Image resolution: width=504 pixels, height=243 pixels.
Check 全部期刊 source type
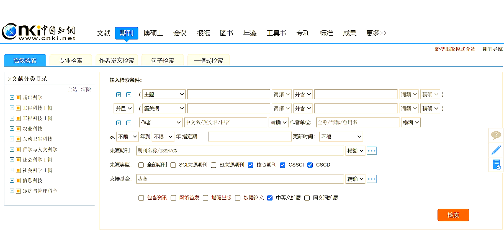[x=141, y=165]
